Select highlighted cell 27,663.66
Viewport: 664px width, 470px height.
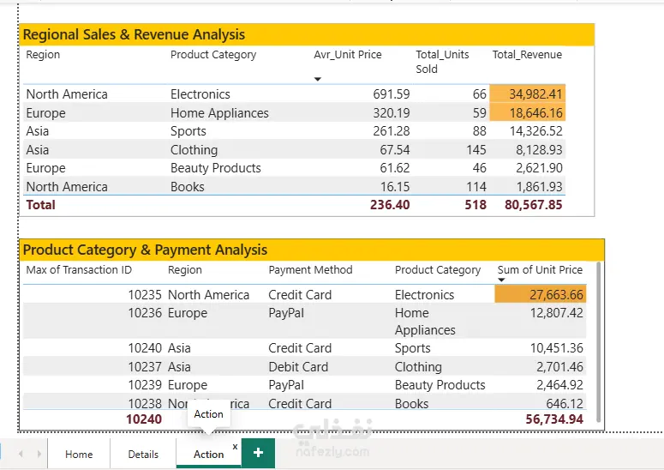(541, 294)
